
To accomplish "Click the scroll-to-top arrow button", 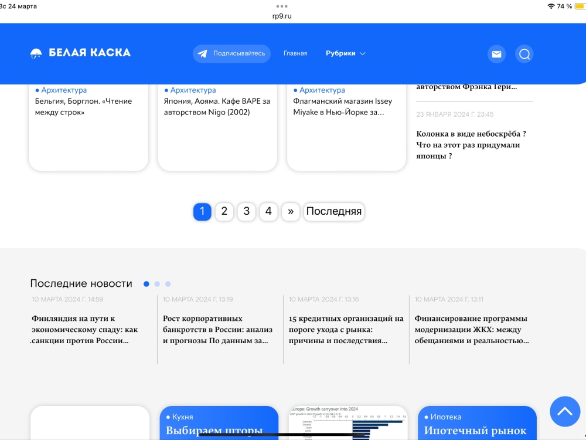I will click(x=565, y=411).
